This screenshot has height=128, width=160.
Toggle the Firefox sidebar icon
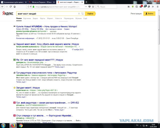tap(137, 7)
